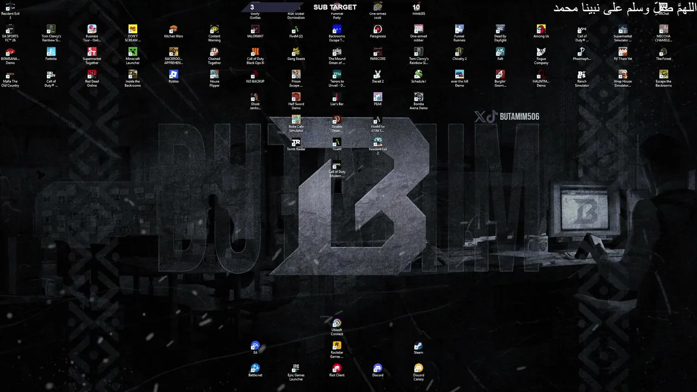697x392 pixels.
Task: Select the NO BACKUP icon
Action: click(x=255, y=77)
